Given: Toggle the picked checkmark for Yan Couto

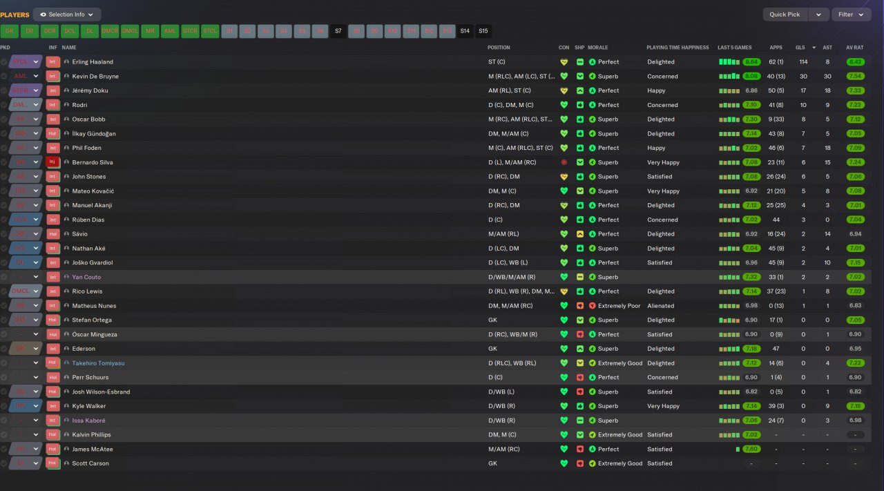Looking at the screenshot, I should click(4, 277).
